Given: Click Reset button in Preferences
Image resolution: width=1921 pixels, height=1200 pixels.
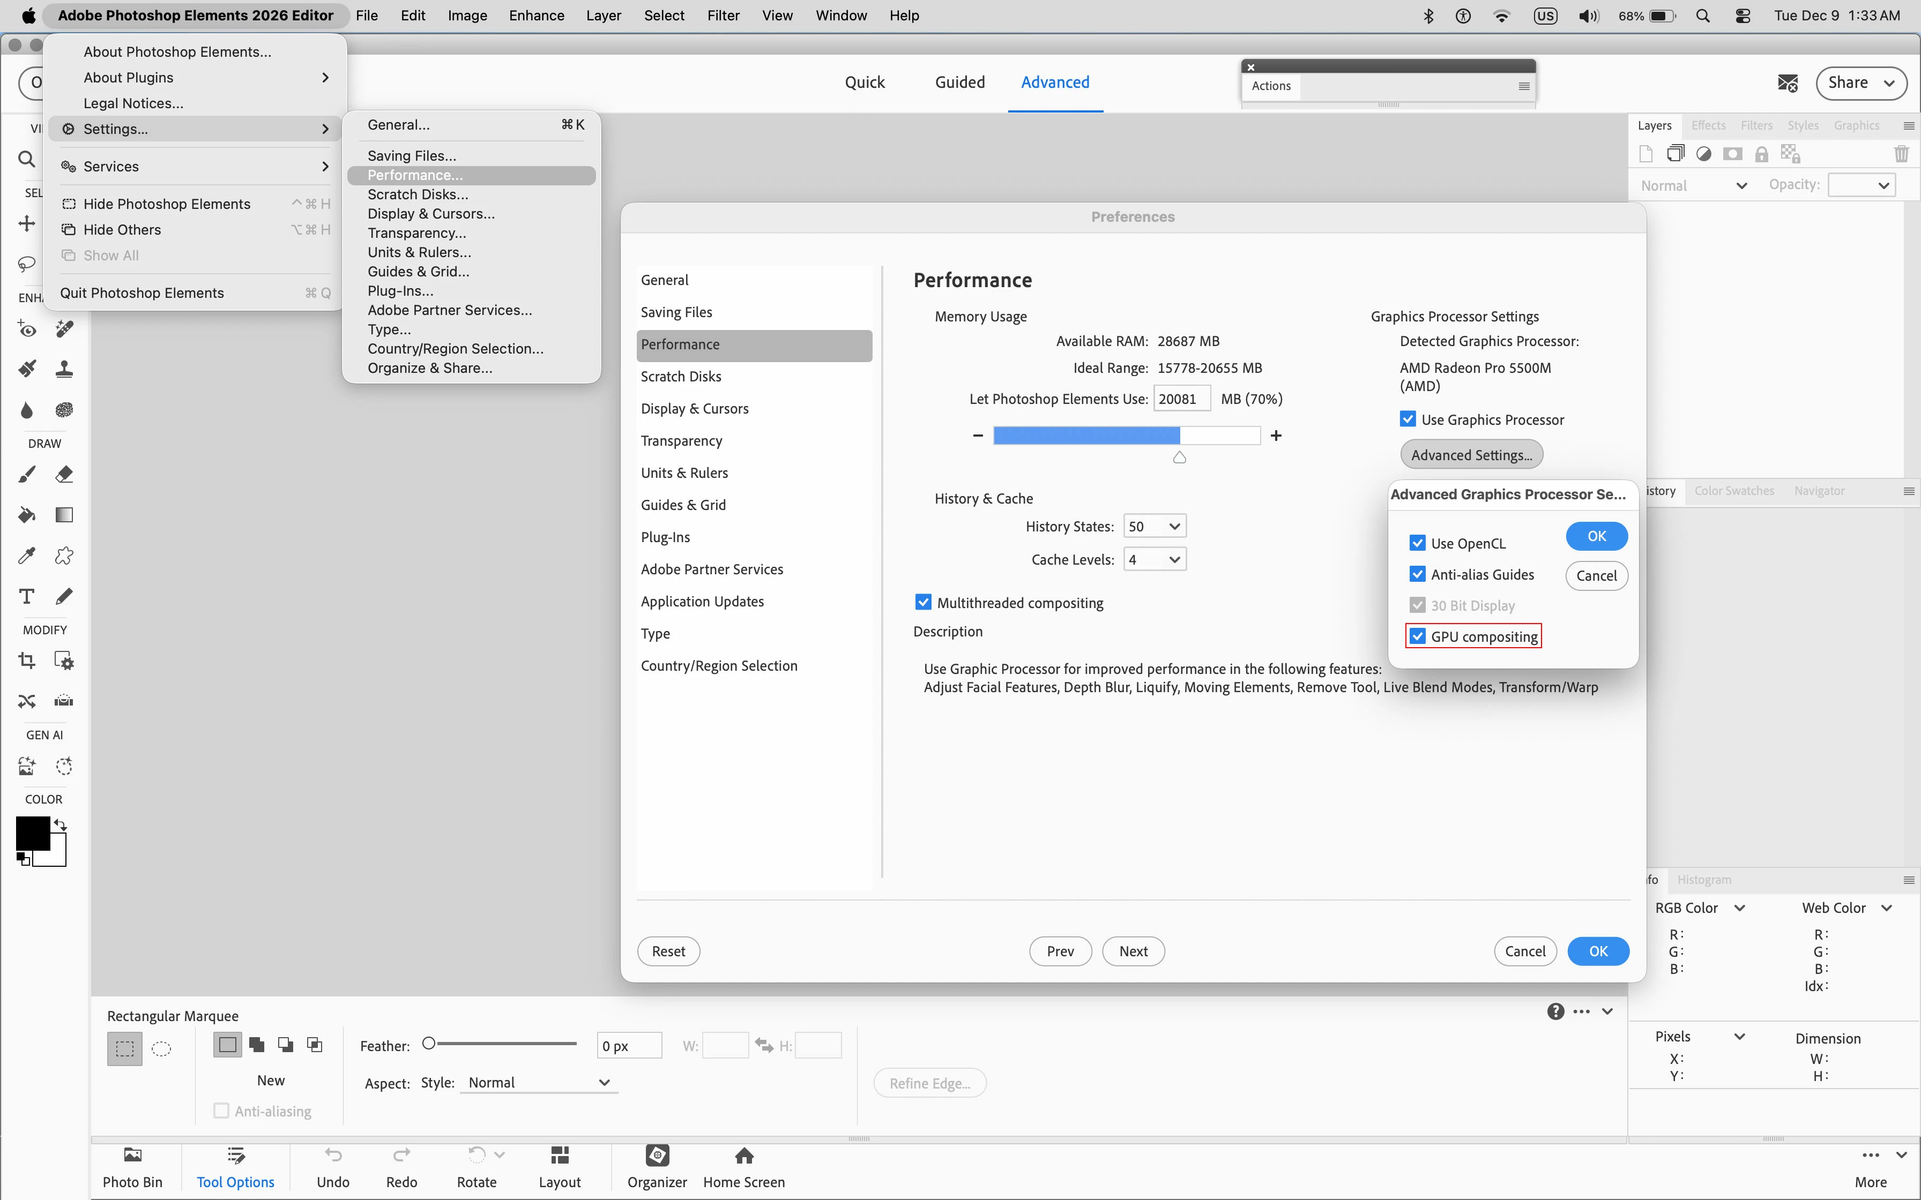Looking at the screenshot, I should [x=668, y=951].
